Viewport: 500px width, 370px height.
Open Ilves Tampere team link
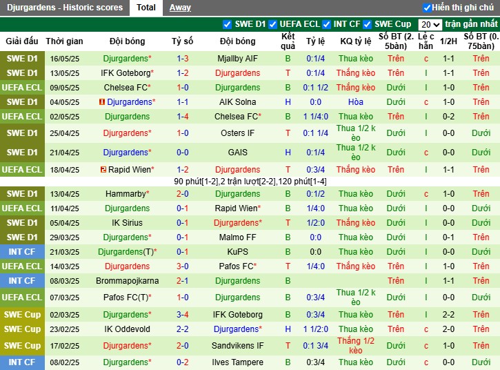pyautogui.click(x=237, y=362)
